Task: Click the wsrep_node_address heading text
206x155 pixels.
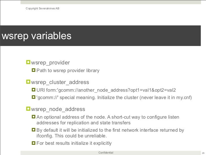Action: pos(58,109)
